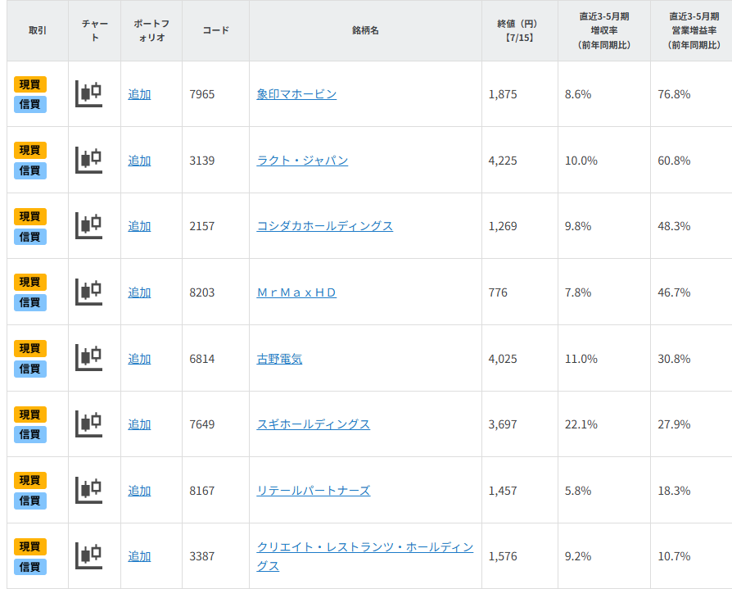Click the 直近3-5月期 営業増益率 column header
The image size is (732, 589).
pos(690,30)
